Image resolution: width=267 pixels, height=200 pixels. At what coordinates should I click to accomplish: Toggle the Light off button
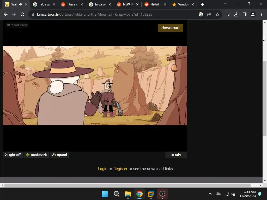(x=13, y=155)
